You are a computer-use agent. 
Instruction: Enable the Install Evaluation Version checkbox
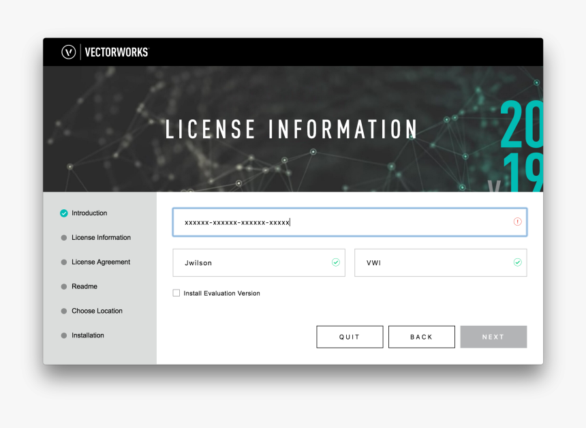point(175,293)
